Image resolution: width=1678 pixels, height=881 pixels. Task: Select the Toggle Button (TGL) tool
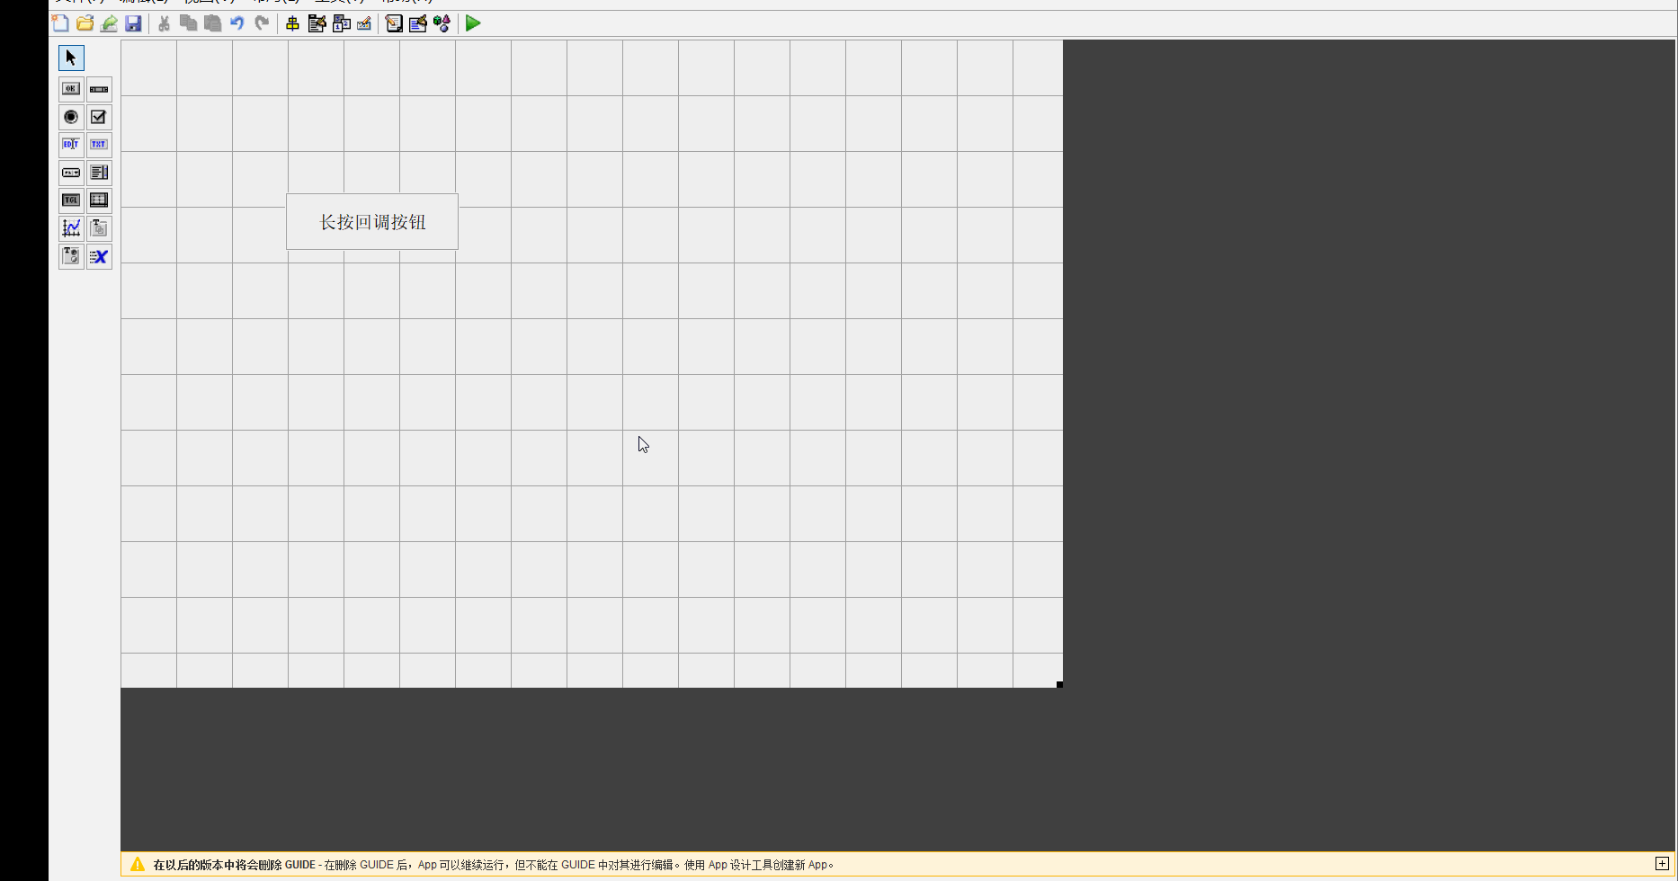tap(70, 200)
